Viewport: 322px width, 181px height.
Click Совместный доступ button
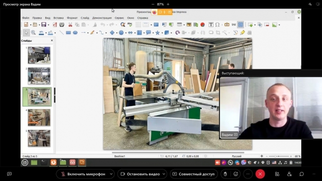[194, 174]
